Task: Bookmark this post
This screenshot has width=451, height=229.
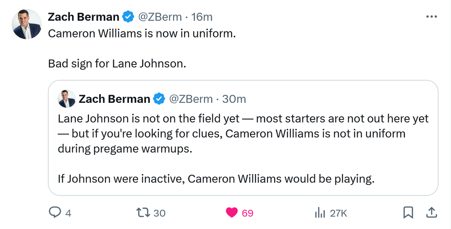Action: coord(408,212)
